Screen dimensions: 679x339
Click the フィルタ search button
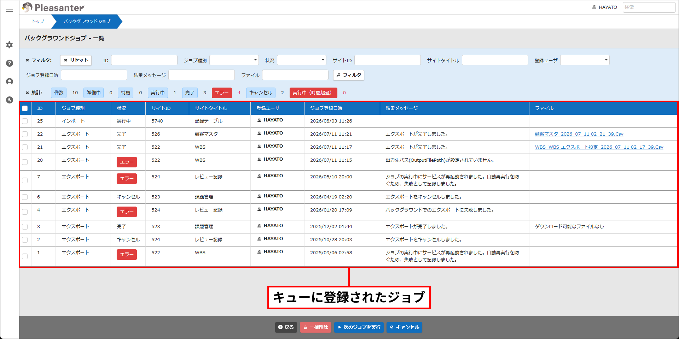coord(349,75)
